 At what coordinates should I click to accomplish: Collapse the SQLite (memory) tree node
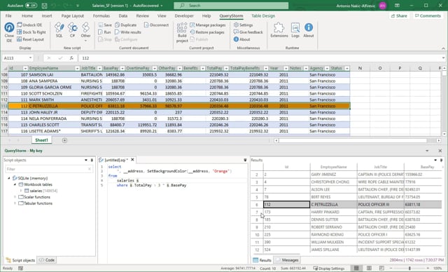coord(9,178)
